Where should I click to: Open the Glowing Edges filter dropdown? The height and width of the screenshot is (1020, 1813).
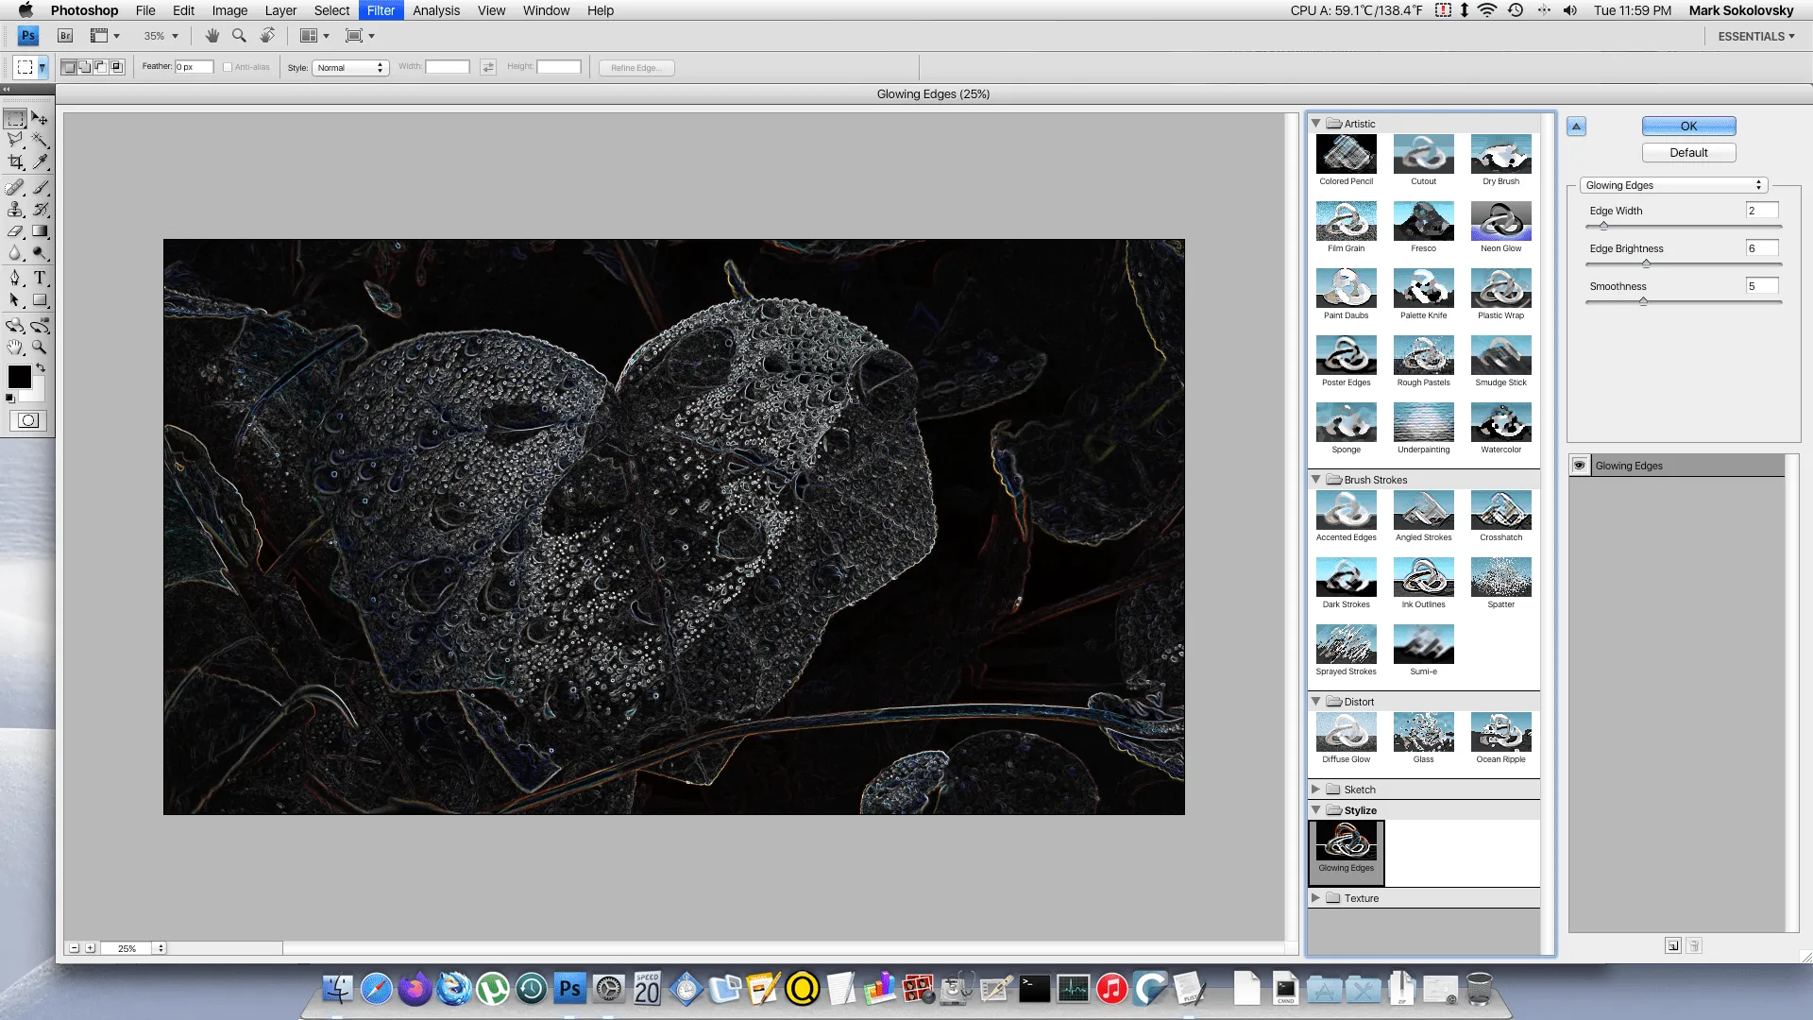pos(1672,185)
